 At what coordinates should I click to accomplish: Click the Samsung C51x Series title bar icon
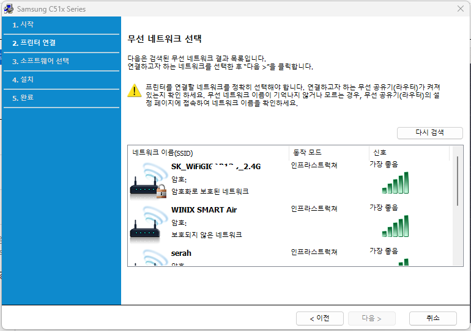[x=9, y=9]
